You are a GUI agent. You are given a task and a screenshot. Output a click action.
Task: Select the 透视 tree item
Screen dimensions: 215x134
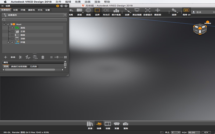point(23,28)
